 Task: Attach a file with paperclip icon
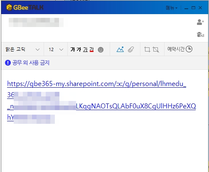(x=131, y=49)
